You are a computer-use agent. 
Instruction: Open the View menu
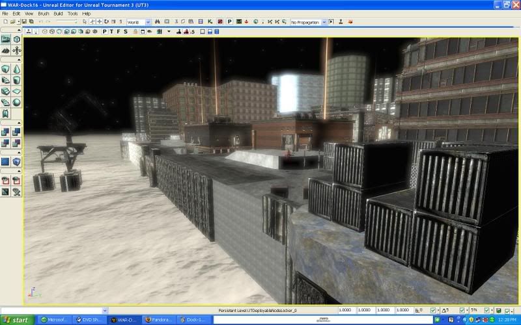pos(29,14)
